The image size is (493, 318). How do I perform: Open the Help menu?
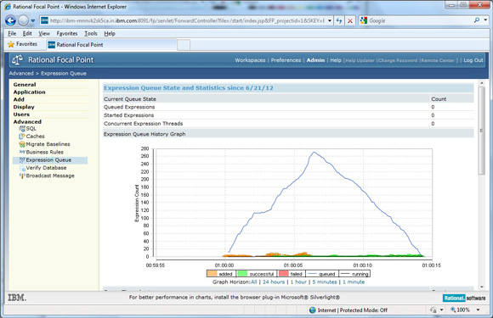(x=110, y=33)
